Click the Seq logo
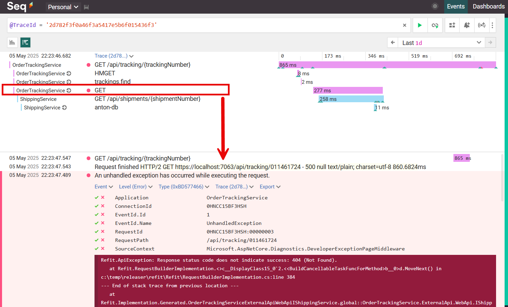508x307 pixels. (20, 6)
